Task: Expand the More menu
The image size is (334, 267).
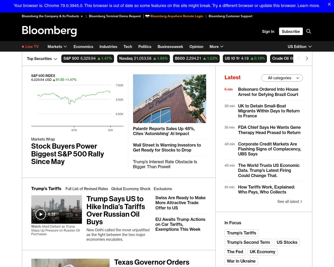Action: (x=216, y=47)
